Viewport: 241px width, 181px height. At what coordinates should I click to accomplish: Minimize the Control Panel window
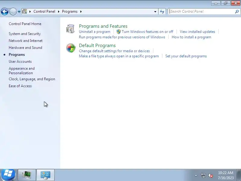pos(216,3)
